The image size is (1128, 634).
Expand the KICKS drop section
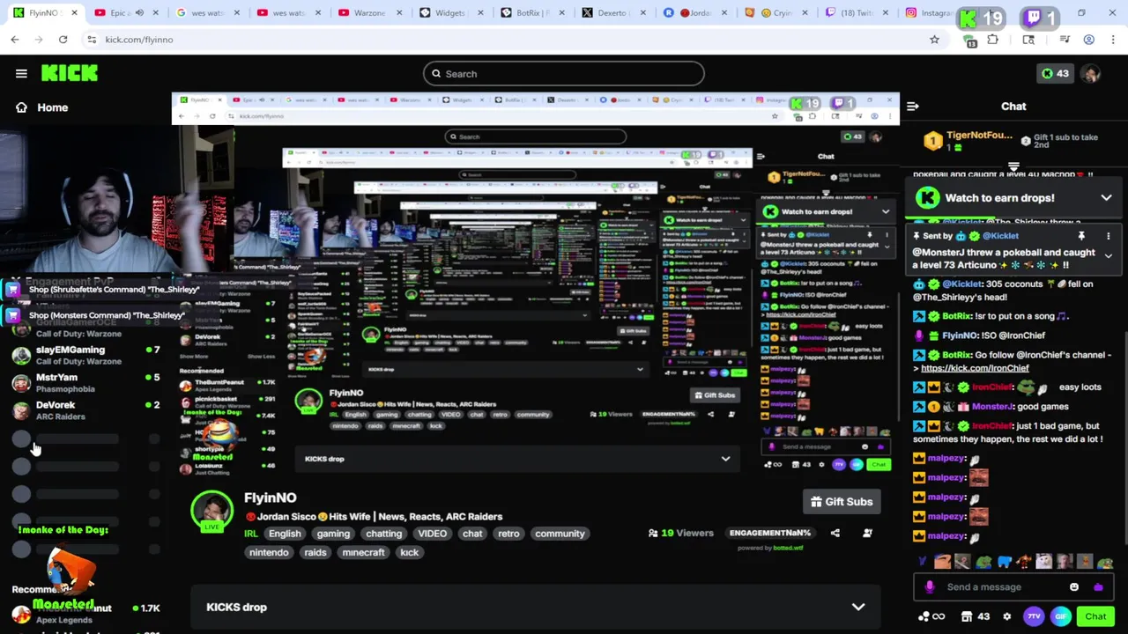point(536,608)
